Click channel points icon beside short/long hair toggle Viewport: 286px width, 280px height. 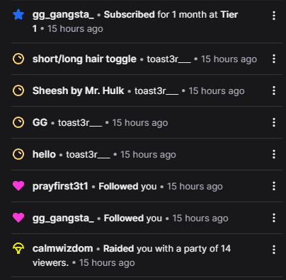coord(18,59)
